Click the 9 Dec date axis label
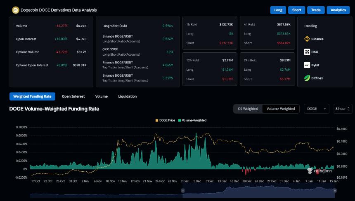 coord(209,181)
